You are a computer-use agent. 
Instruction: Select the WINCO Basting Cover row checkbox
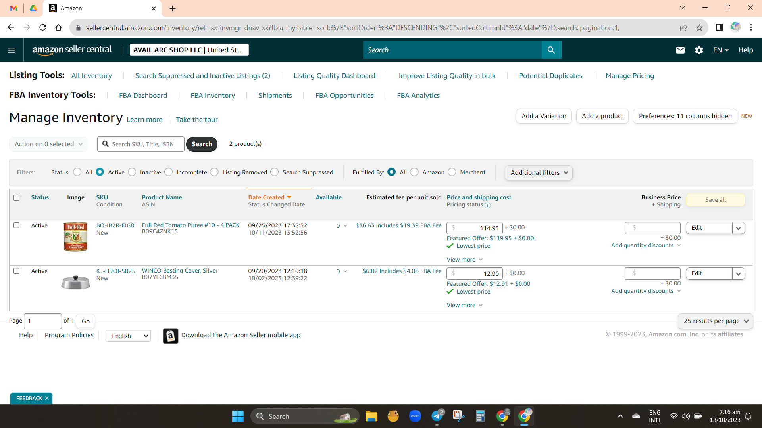pos(16,271)
